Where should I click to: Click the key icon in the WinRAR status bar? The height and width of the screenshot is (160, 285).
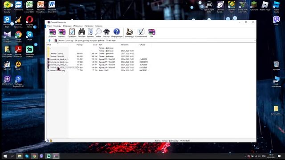[x=51, y=140]
